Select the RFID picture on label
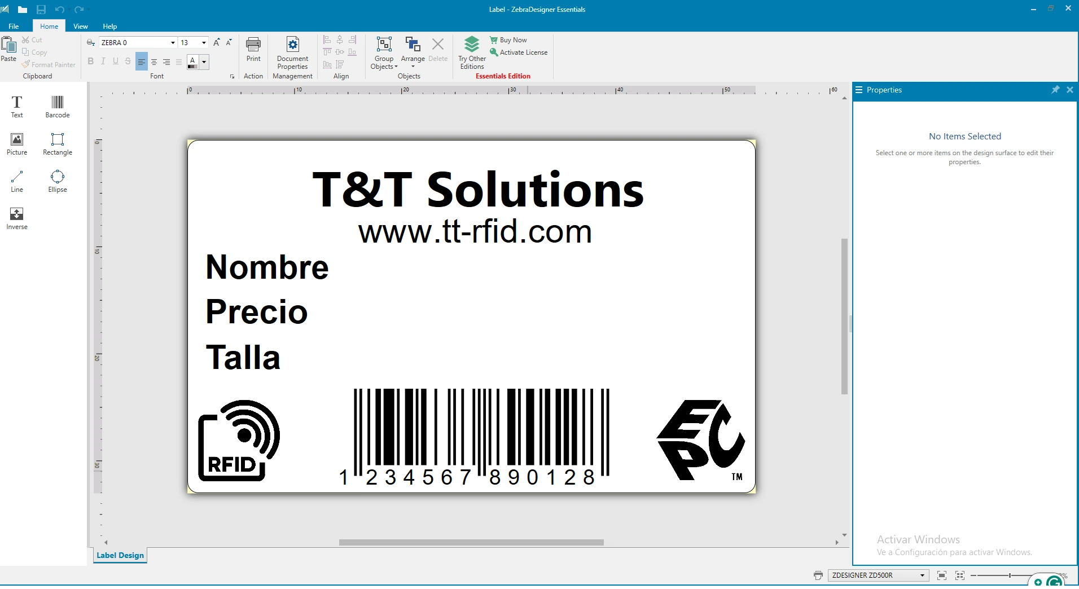Viewport: 1079px width, 589px height. pyautogui.click(x=239, y=441)
